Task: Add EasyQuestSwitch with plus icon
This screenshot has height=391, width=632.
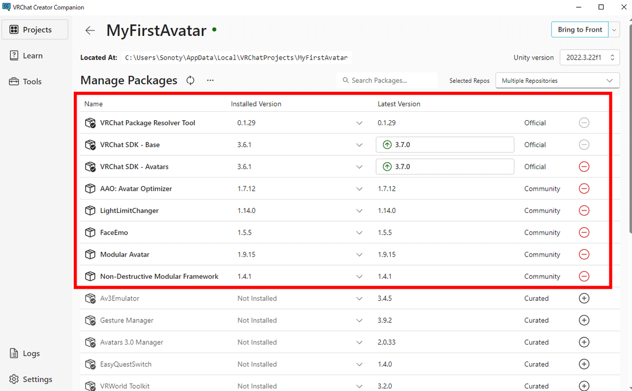Action: (584, 364)
